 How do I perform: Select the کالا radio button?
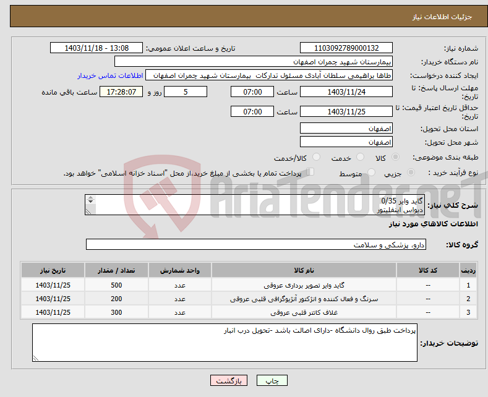click(x=395, y=157)
